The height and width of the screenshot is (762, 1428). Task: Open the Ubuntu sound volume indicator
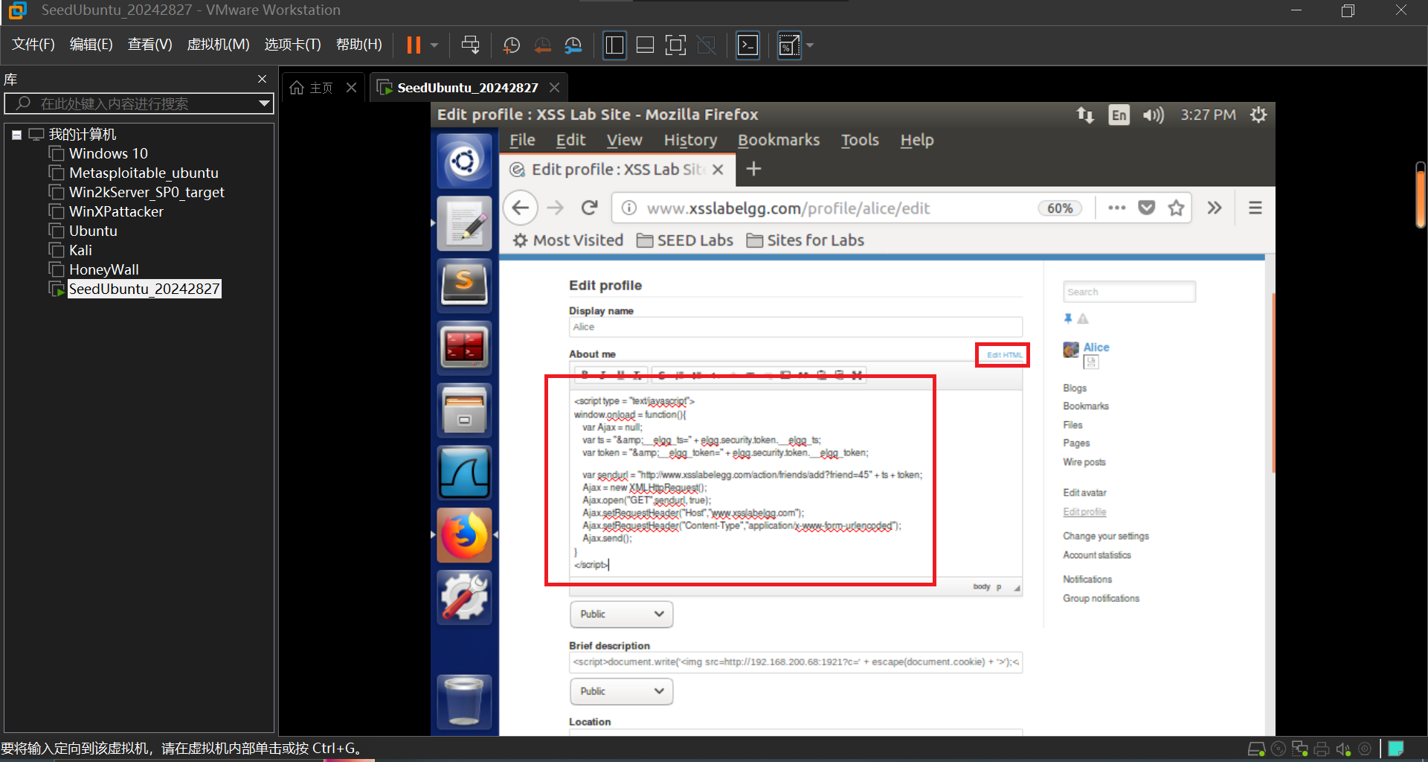coord(1154,115)
